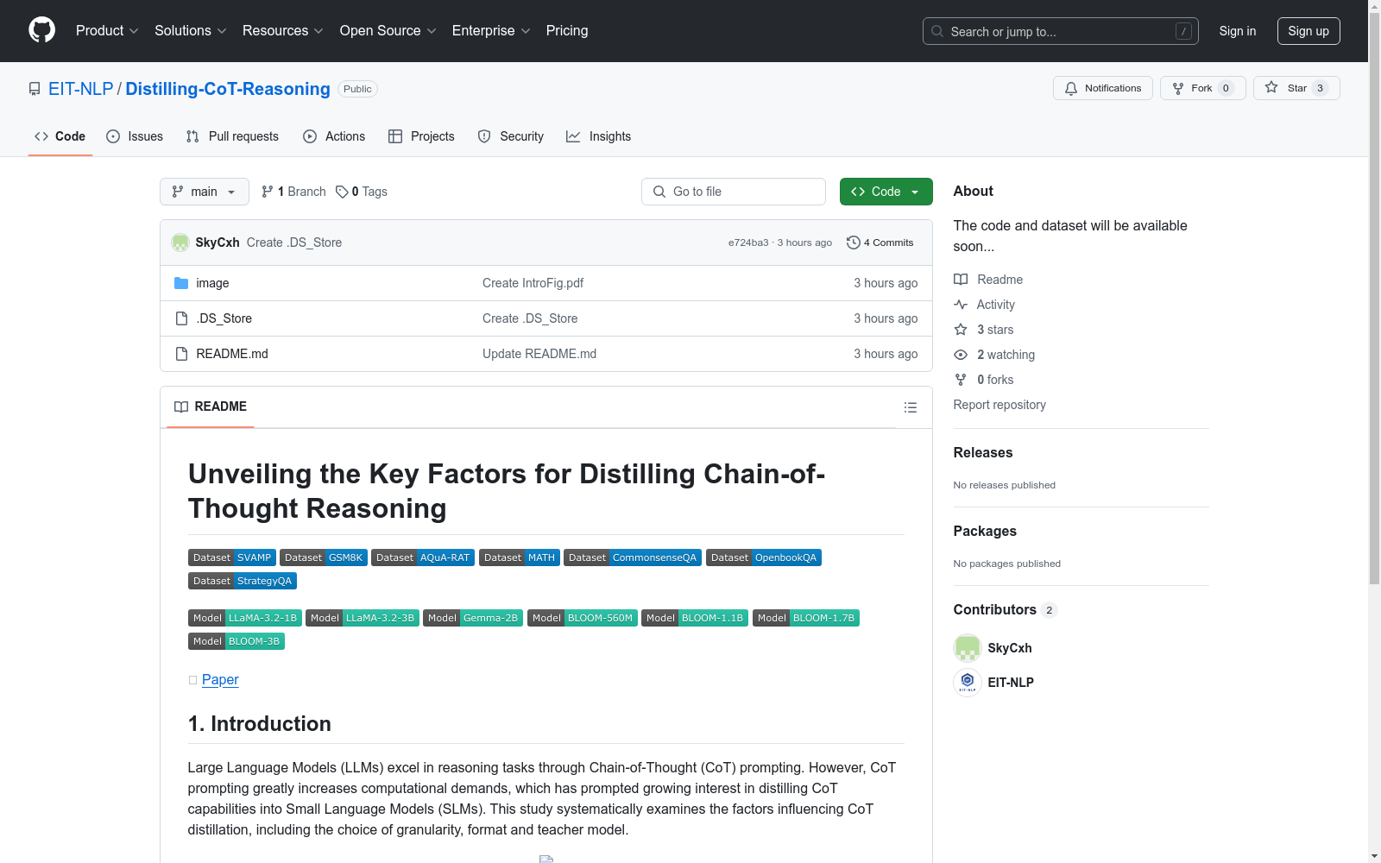Click the Model LLaMA-3.2-1B badge
1381x863 pixels.
pyautogui.click(x=245, y=618)
